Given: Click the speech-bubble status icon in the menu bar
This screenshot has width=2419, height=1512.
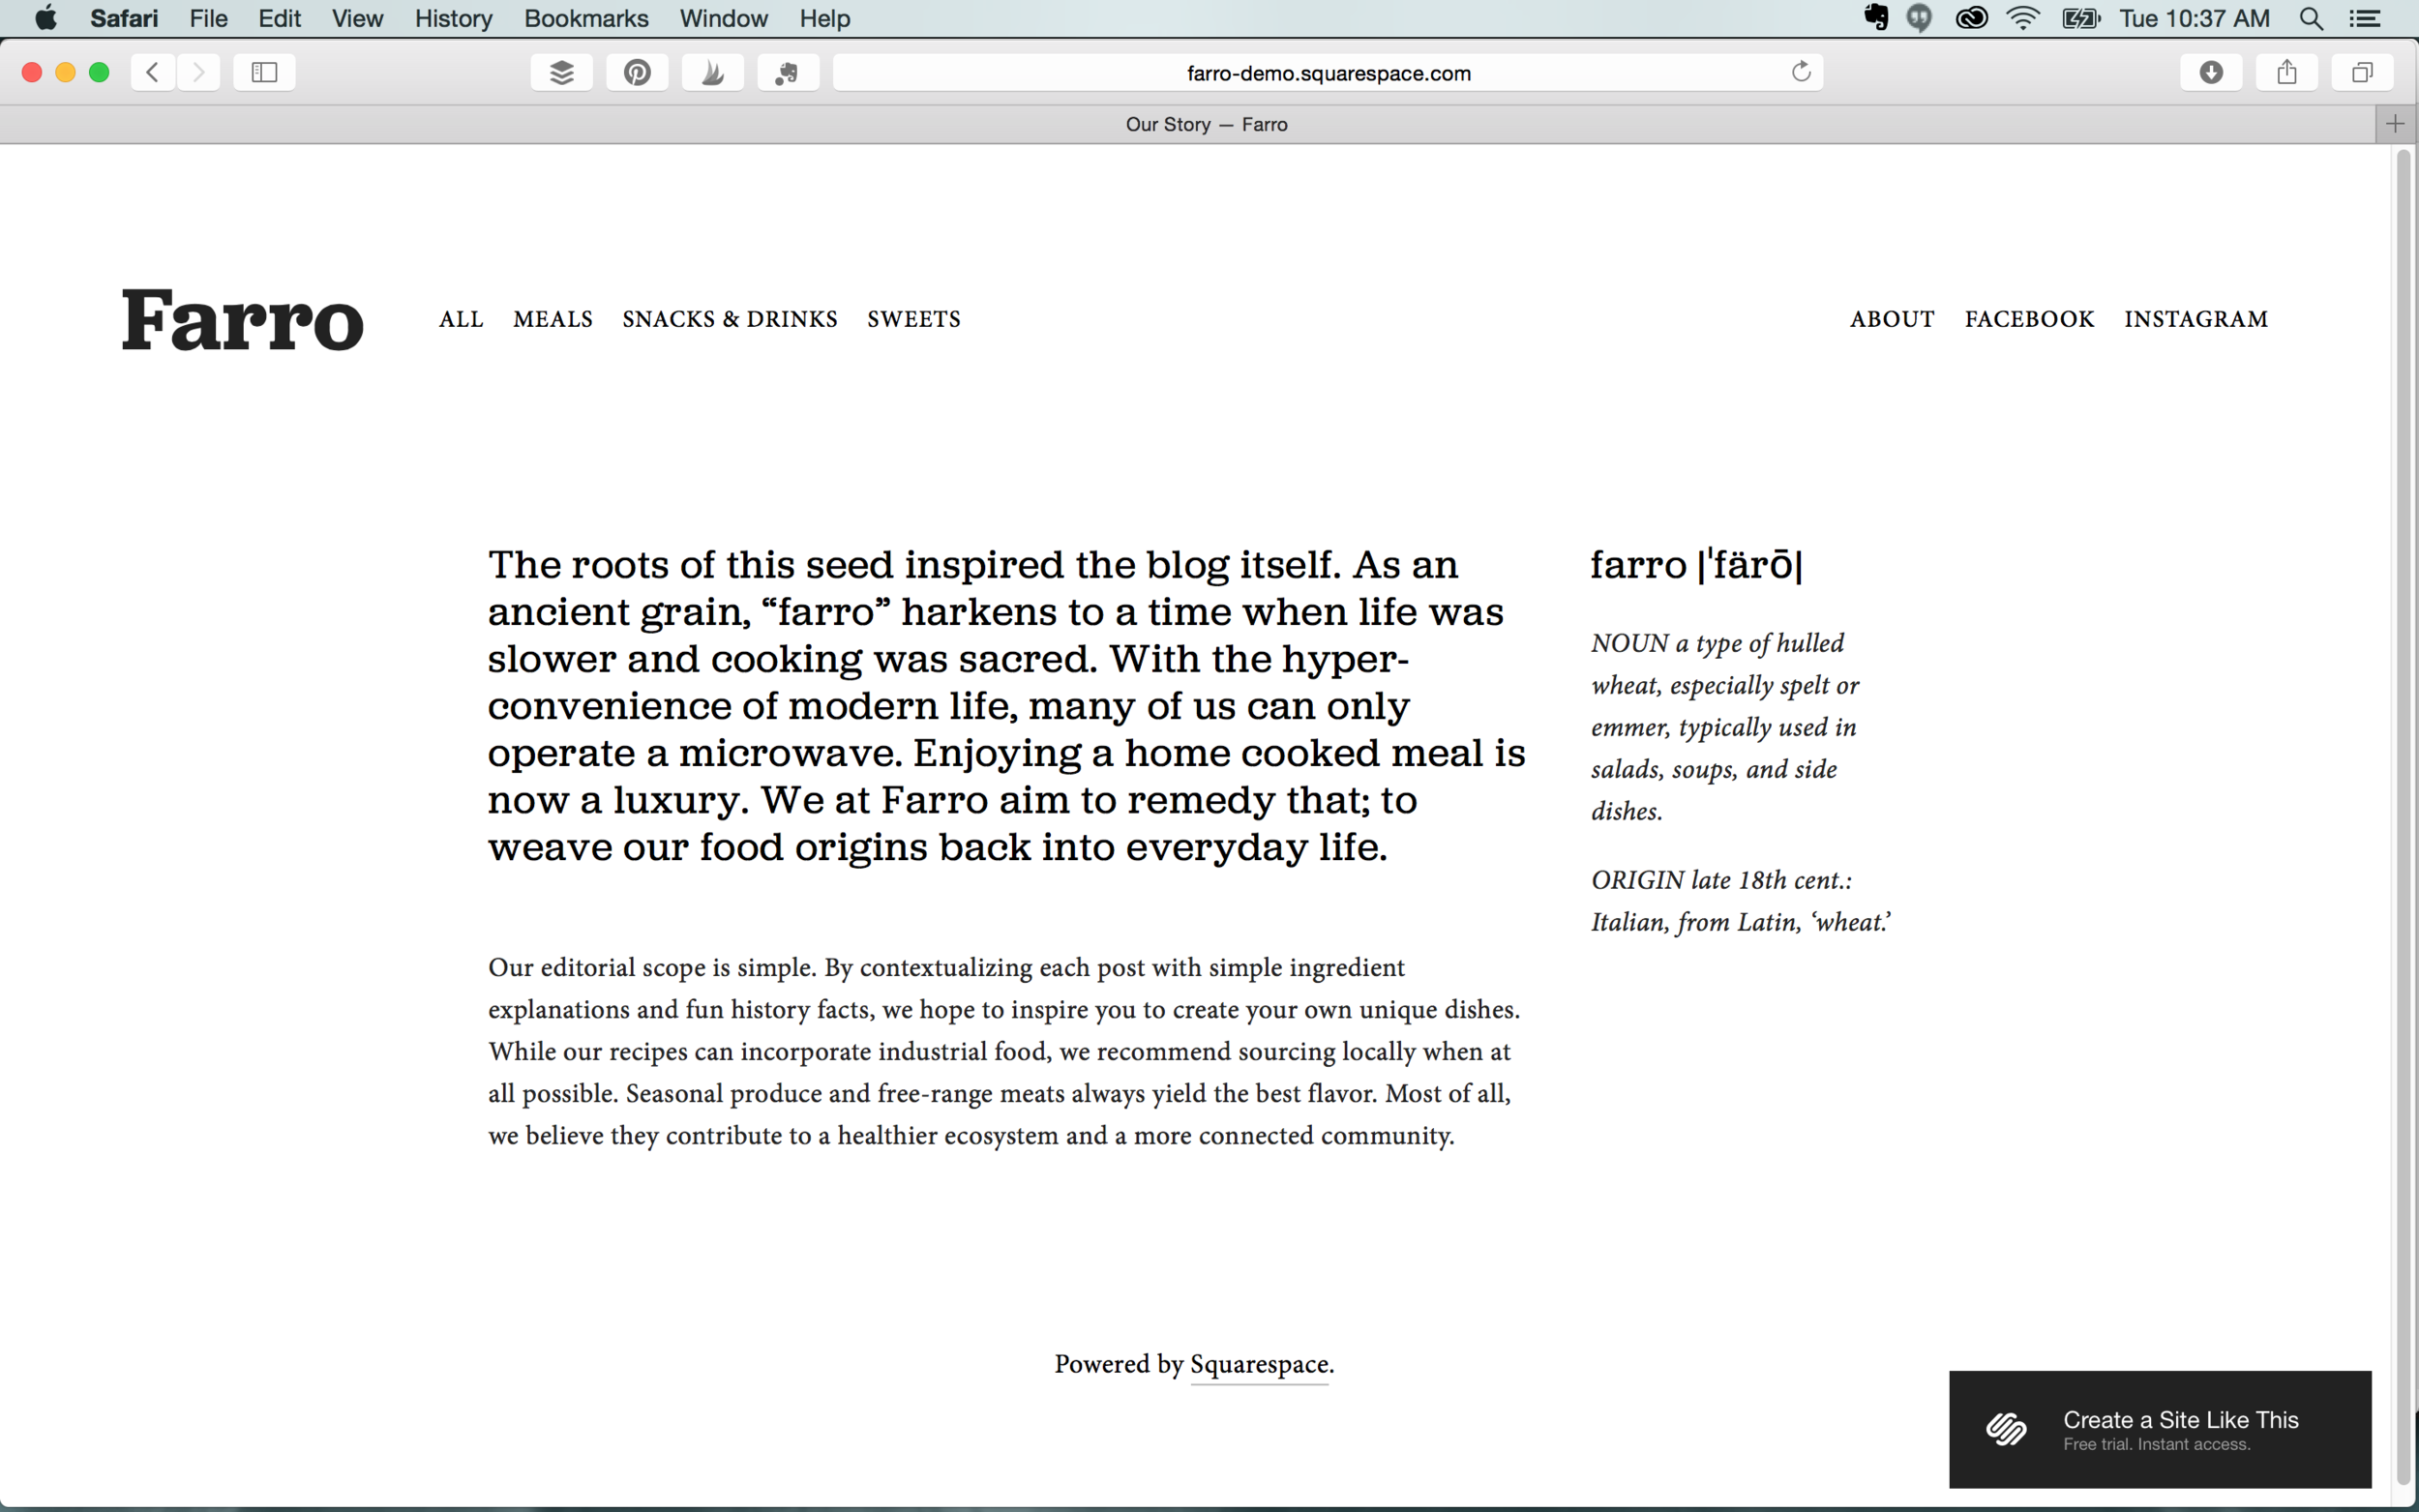Looking at the screenshot, I should click(x=1919, y=18).
